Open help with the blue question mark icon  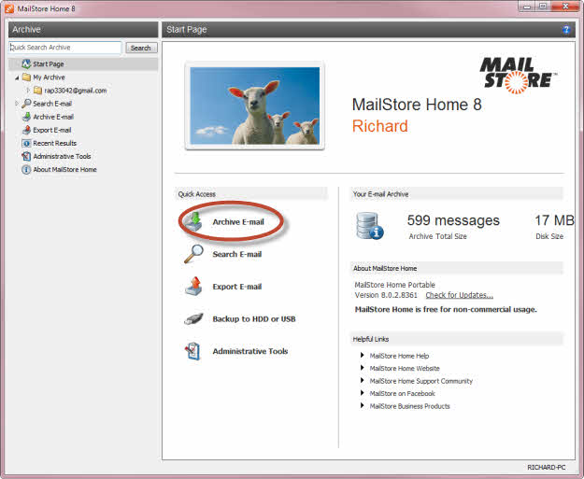coord(566,30)
